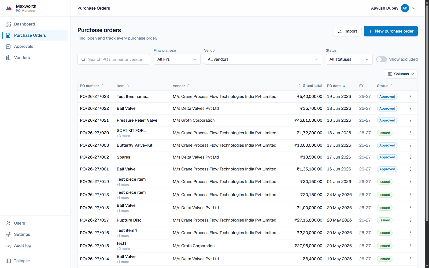Image resolution: width=429 pixels, height=268 pixels.
Task: Sort by Status column
Action: (385, 86)
